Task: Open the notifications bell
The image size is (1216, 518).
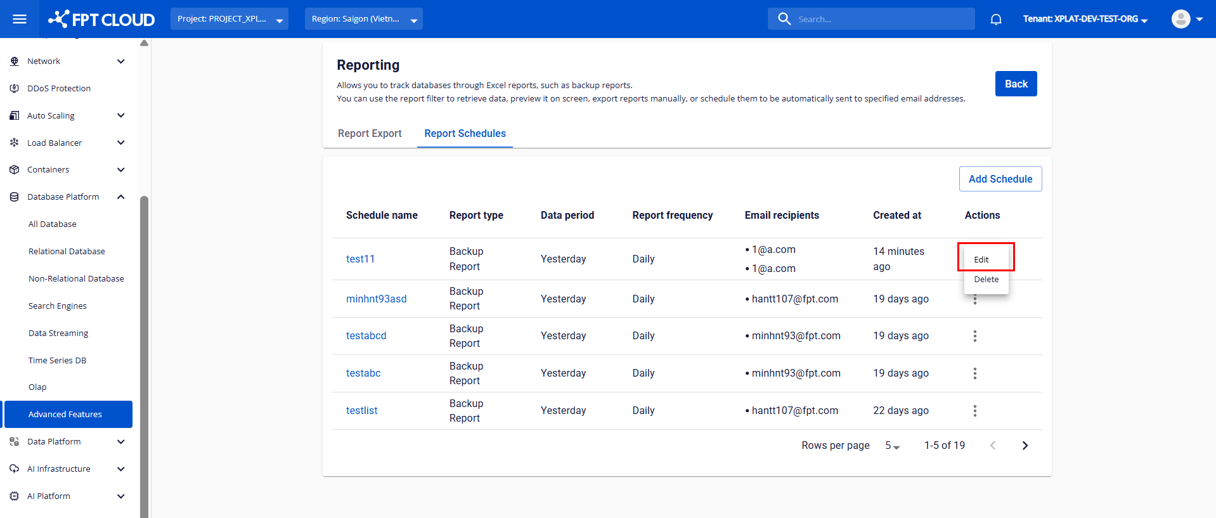Action: [x=996, y=19]
